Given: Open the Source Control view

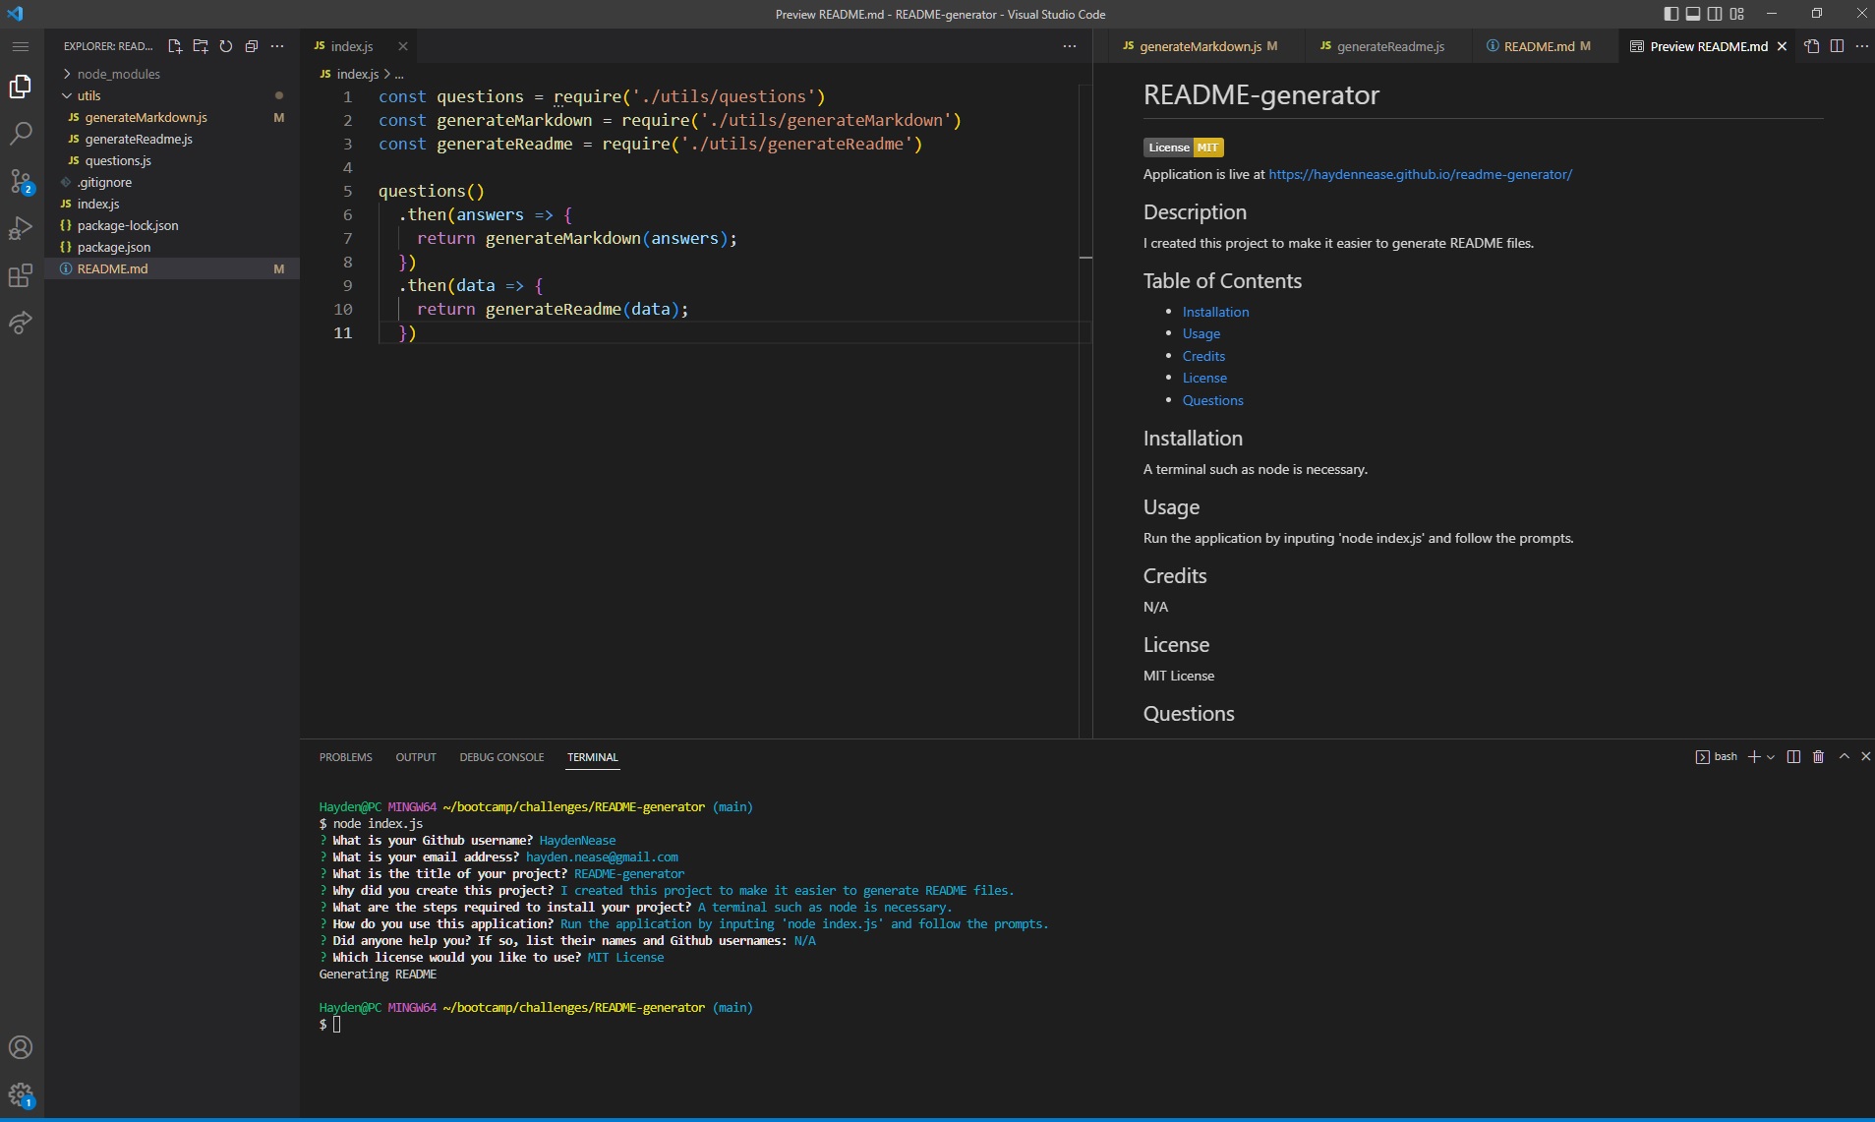Looking at the screenshot, I should point(21,181).
